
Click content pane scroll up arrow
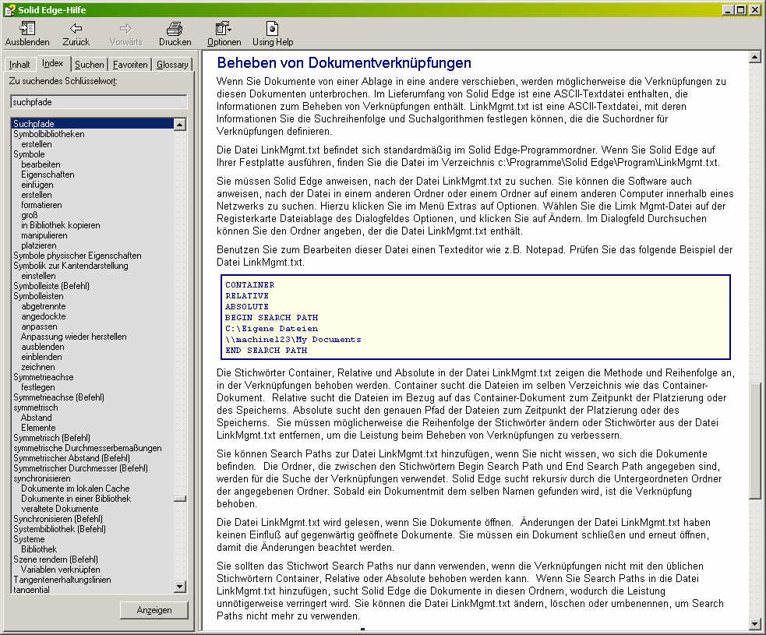pos(755,58)
